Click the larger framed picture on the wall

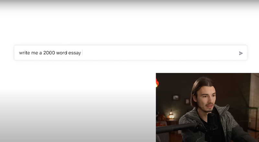coord(175,98)
